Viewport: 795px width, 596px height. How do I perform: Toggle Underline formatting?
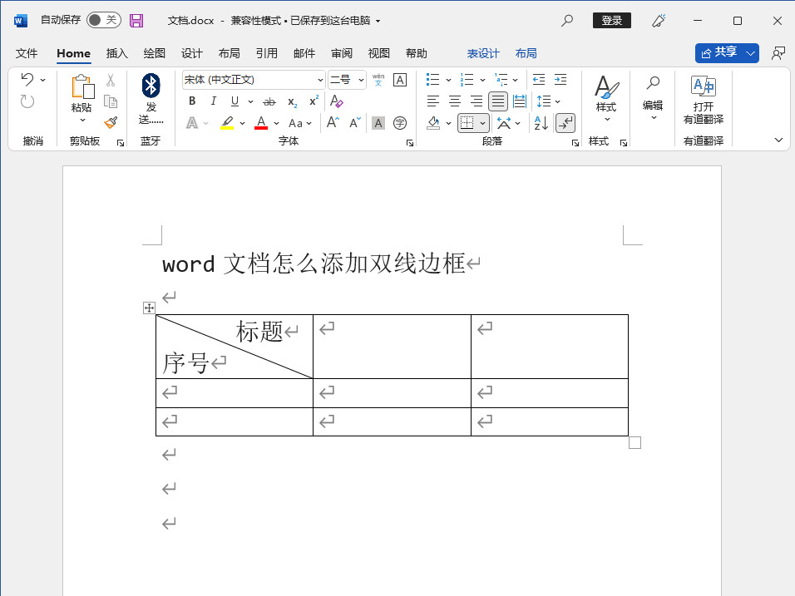click(x=235, y=101)
